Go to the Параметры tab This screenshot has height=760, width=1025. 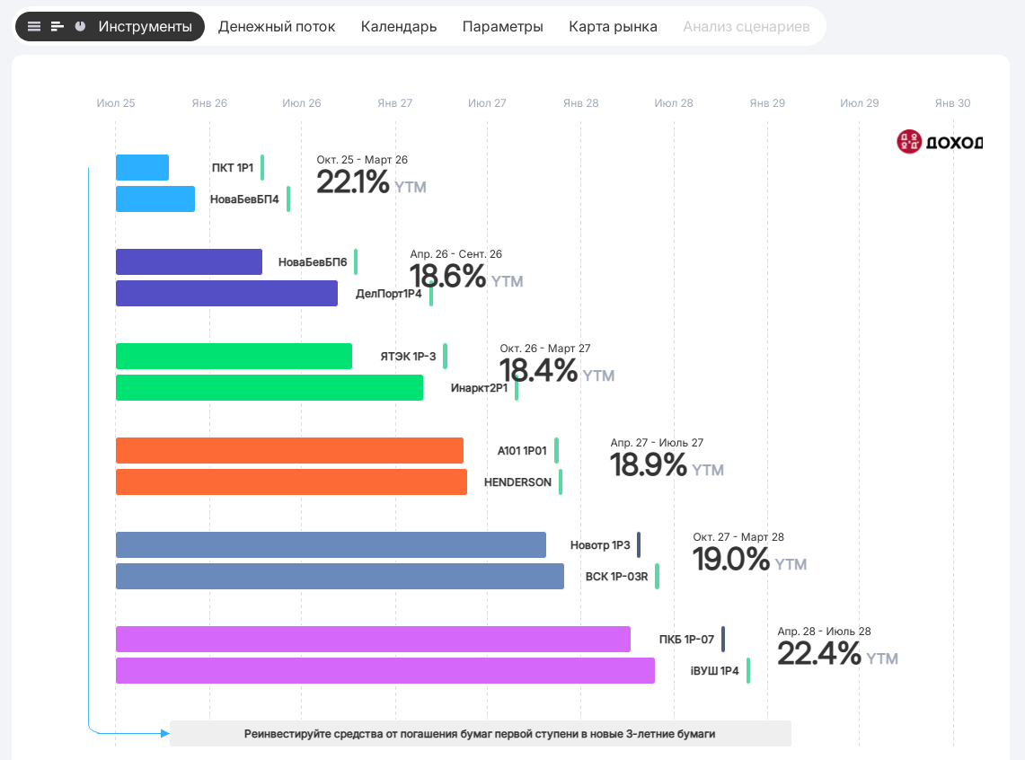(502, 27)
